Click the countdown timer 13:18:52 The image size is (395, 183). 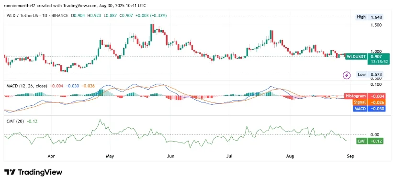tap(375, 61)
